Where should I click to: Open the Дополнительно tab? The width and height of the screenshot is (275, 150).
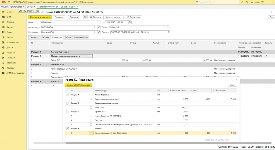81,37
